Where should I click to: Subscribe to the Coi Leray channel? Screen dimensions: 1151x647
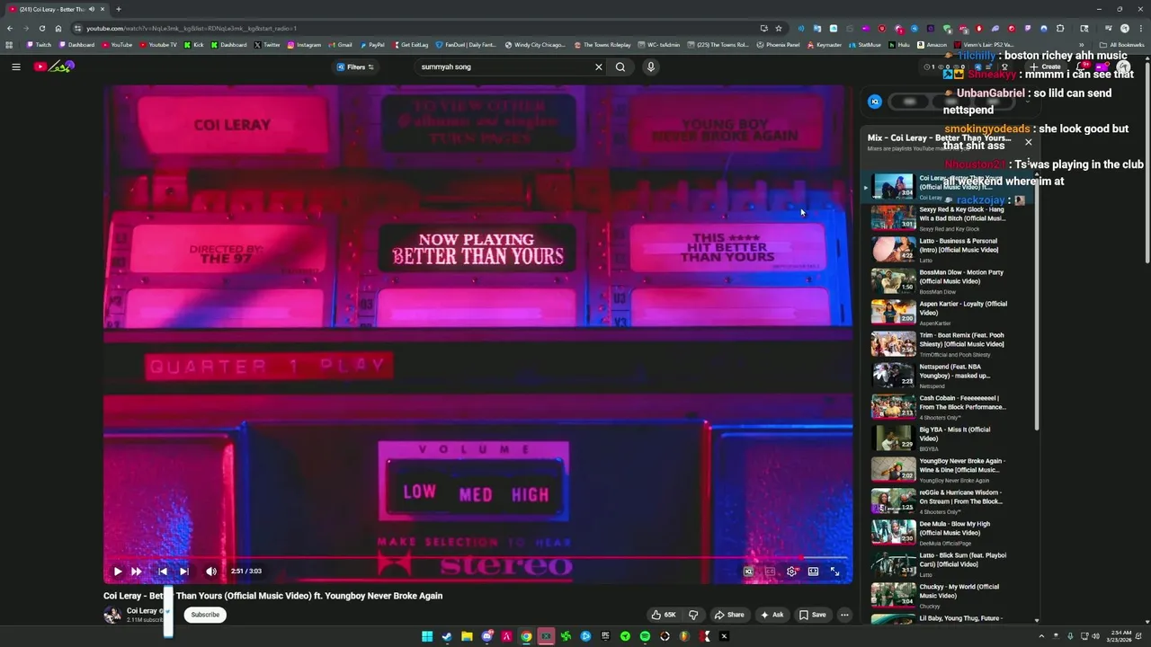click(x=205, y=615)
